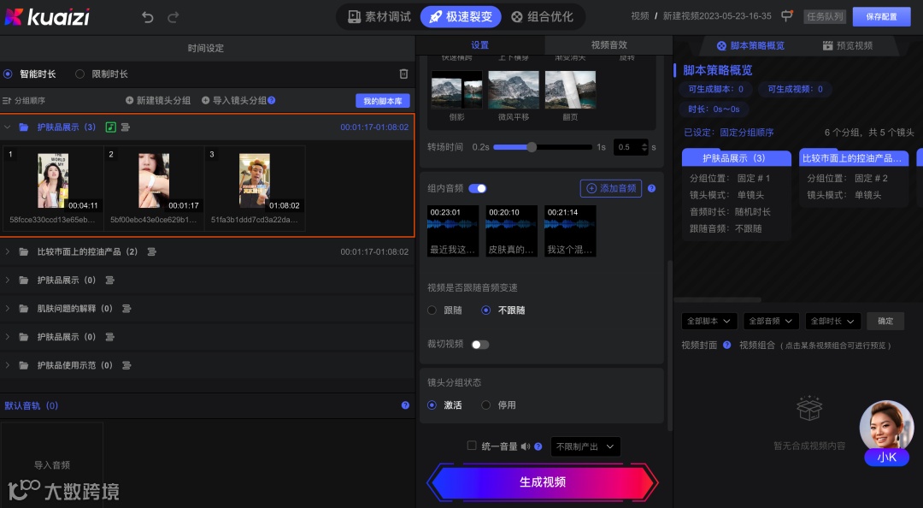Click the 生成视频 button
This screenshot has width=923, height=508.
[544, 482]
